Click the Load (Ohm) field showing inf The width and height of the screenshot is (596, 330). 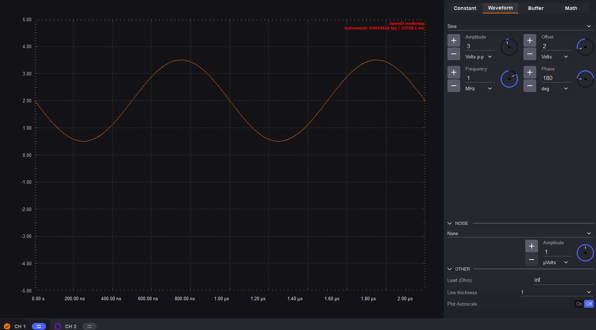pos(563,280)
